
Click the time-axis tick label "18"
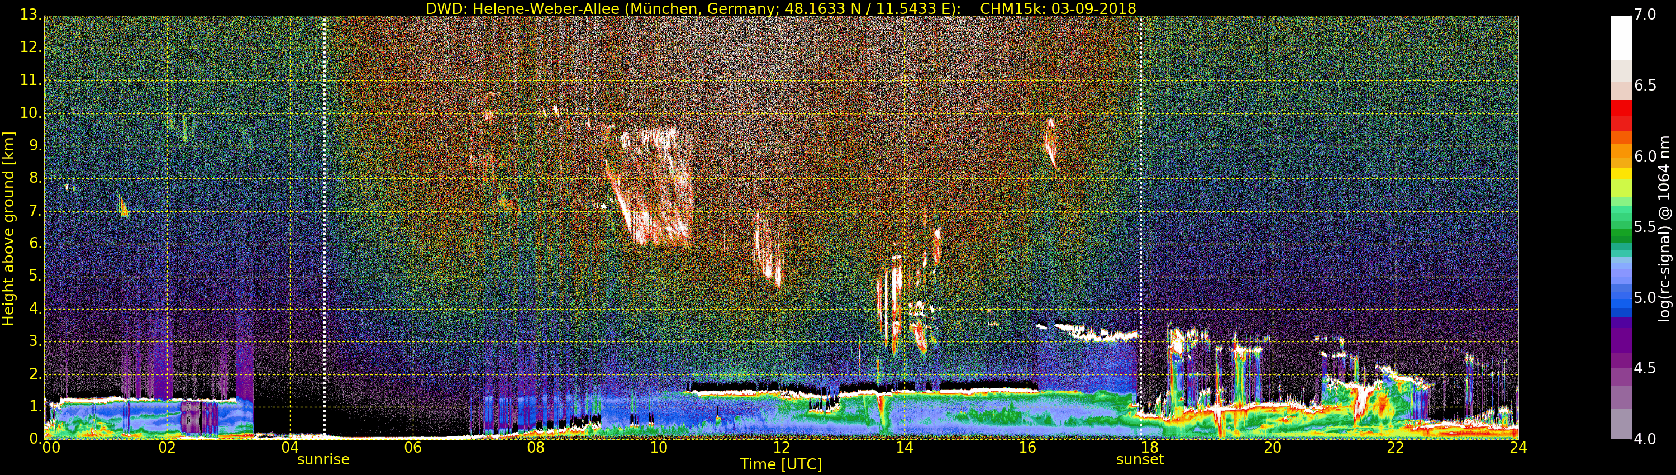(x=1150, y=448)
